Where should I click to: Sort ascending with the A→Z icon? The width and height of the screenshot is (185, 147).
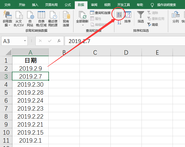(119, 15)
